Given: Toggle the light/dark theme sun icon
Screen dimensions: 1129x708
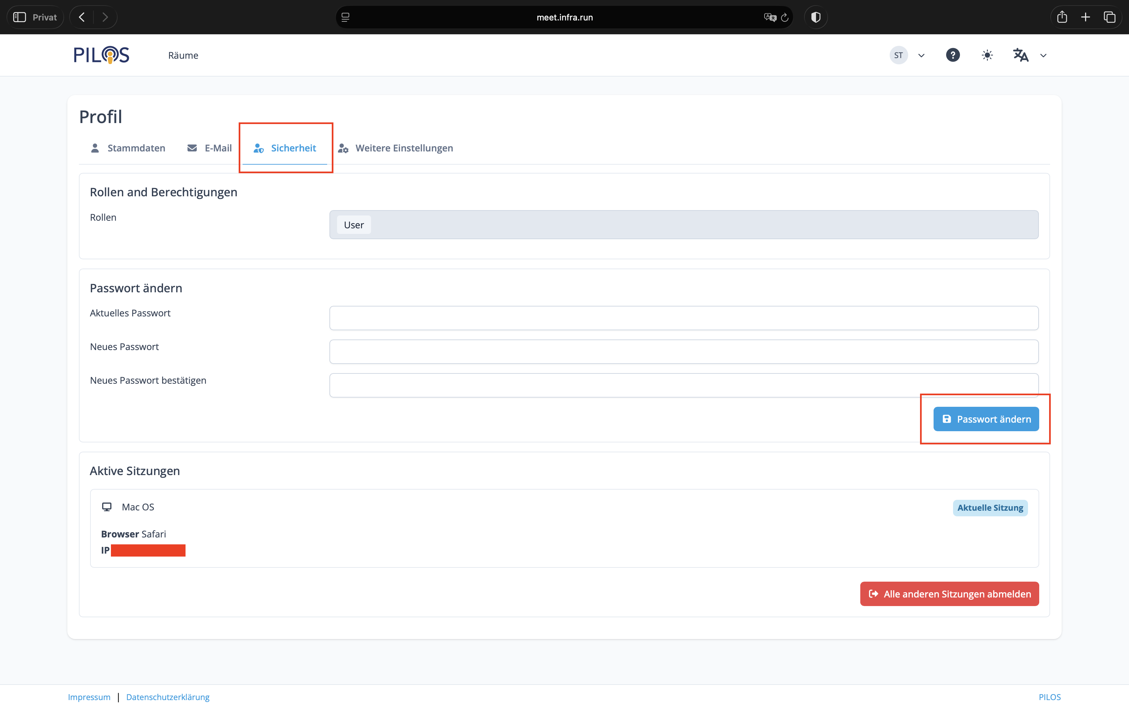Looking at the screenshot, I should [x=987, y=55].
